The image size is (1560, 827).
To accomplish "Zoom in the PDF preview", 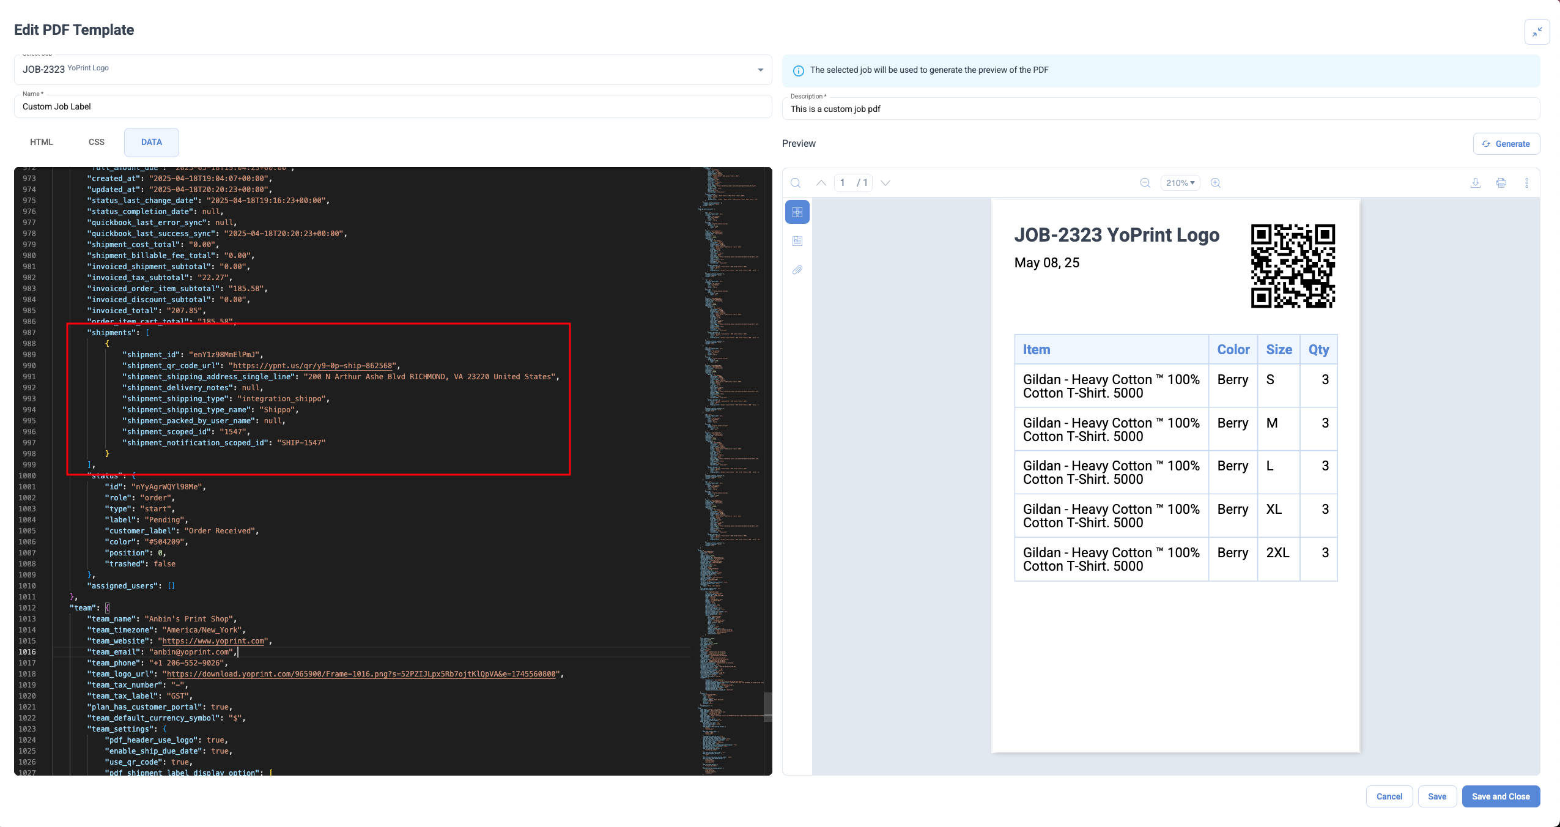I will [1216, 183].
